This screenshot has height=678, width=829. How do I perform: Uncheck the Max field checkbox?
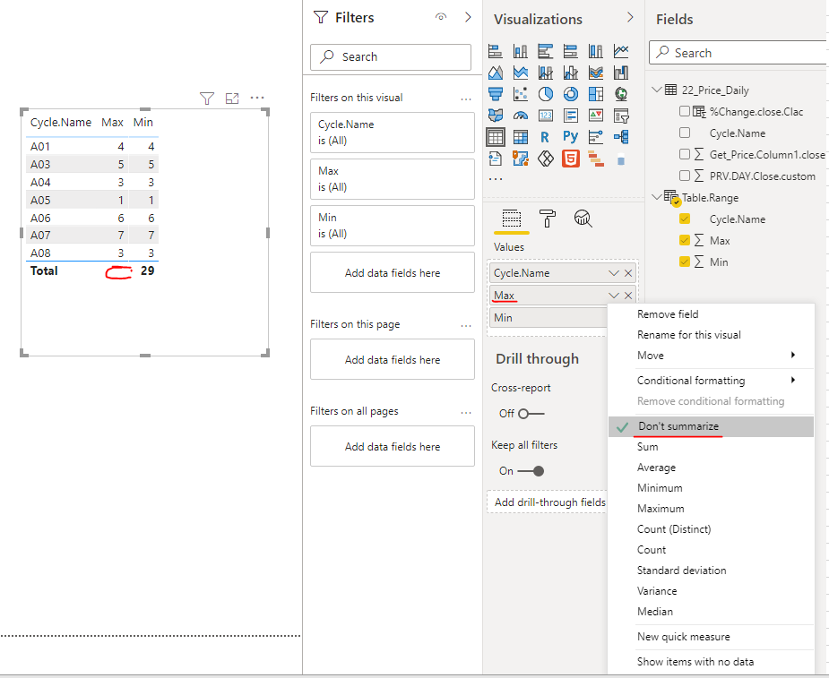[x=685, y=240]
